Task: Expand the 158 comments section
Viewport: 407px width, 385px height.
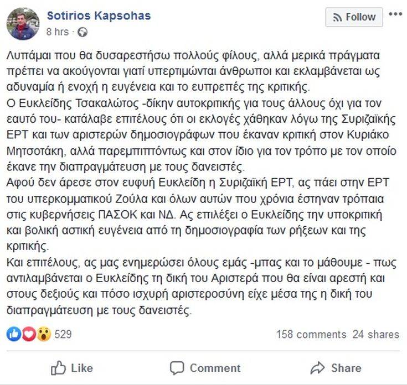Action: click(x=311, y=334)
